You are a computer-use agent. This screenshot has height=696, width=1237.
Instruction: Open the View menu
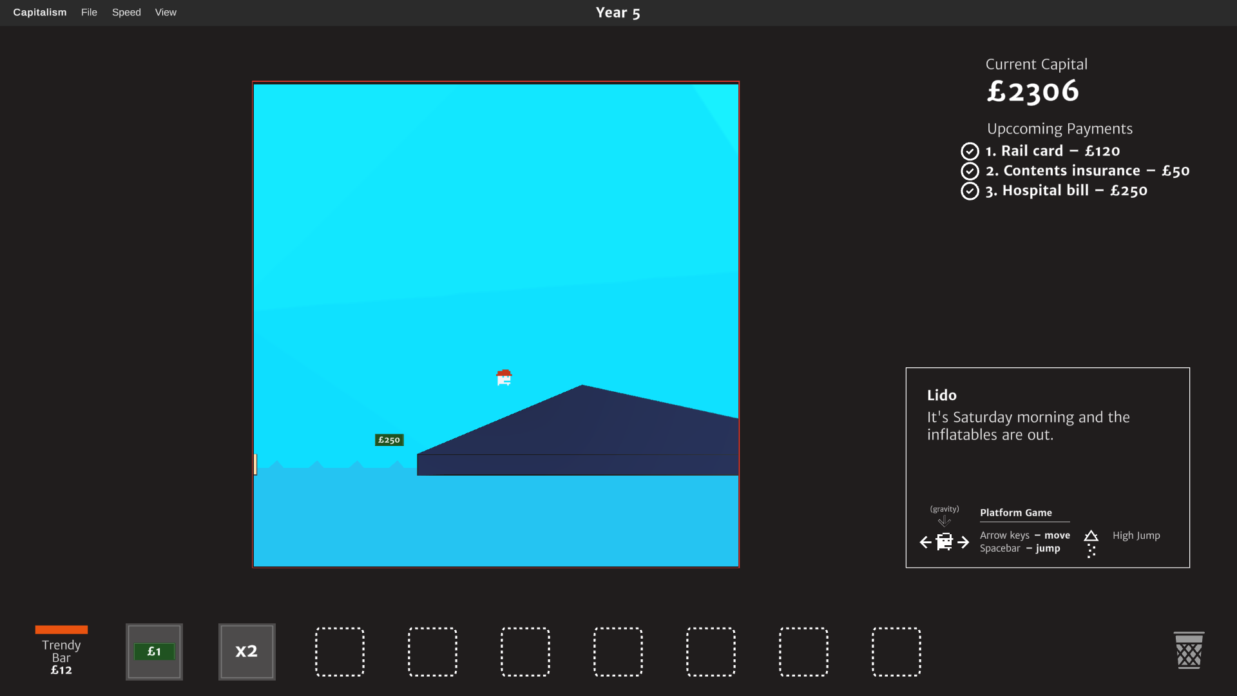[x=166, y=12]
